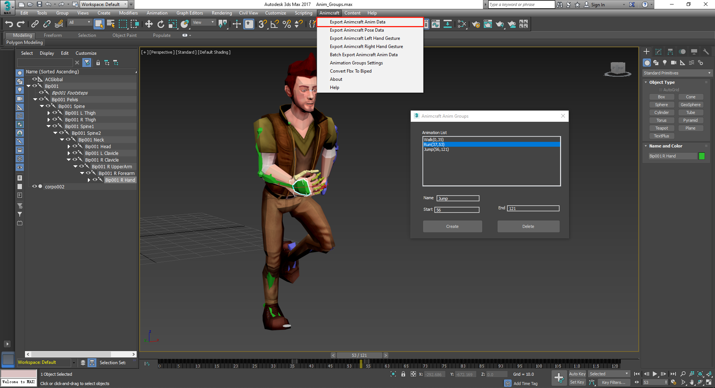Open the reference coordinate View dropdown
Image resolution: width=715 pixels, height=388 pixels.
(x=203, y=23)
